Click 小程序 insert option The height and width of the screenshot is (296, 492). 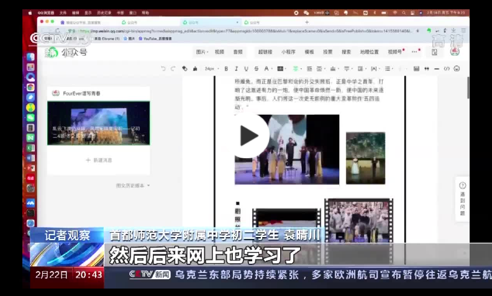288,52
